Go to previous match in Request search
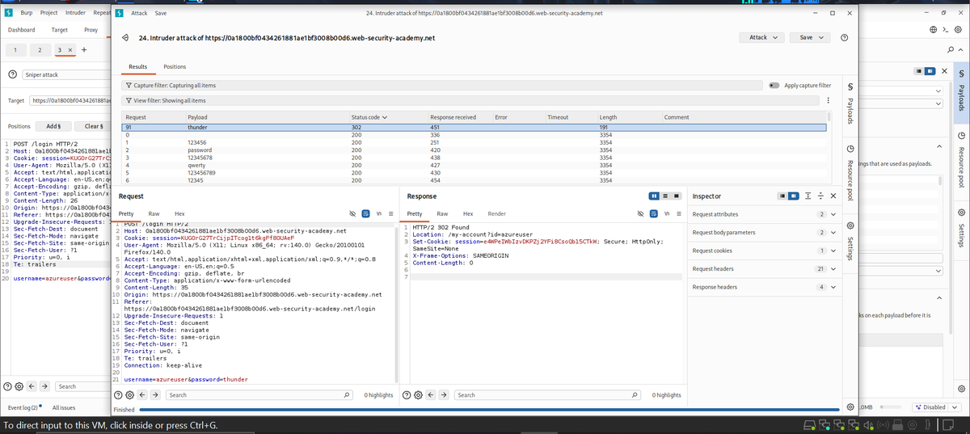 pos(143,395)
